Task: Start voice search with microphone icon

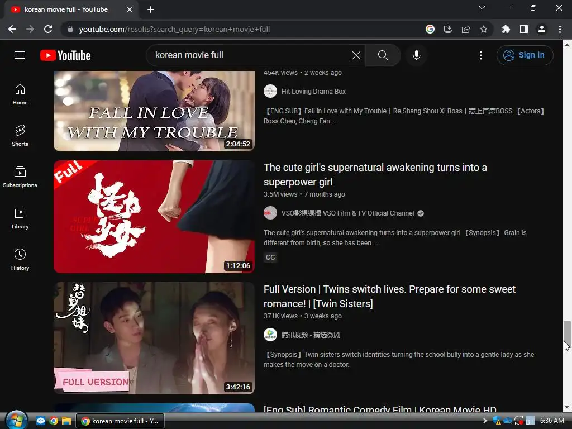Action: 416,55
